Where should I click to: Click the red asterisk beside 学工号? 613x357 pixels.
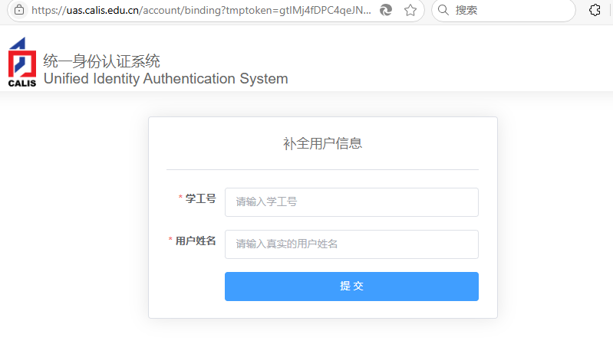point(180,199)
